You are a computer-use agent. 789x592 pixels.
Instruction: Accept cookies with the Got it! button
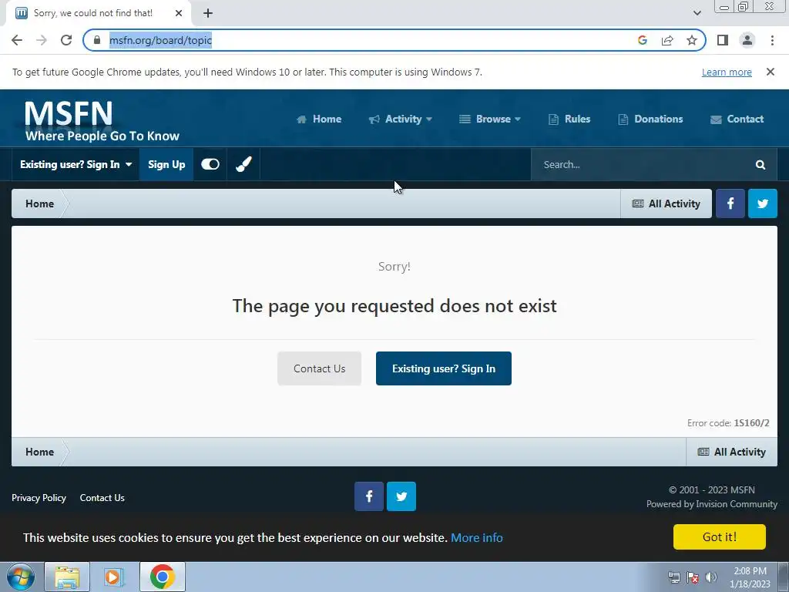pyautogui.click(x=720, y=536)
